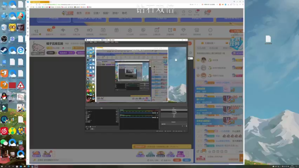299x168 pixels.
Task: Move source down with OBS arrow button
Action: pos(95,127)
